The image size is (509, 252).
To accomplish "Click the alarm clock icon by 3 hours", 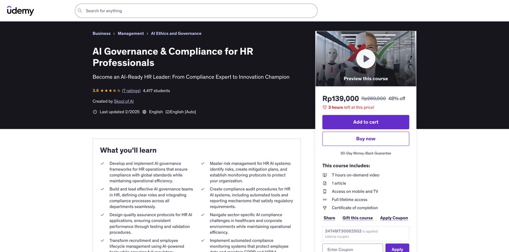I will 324,107.
